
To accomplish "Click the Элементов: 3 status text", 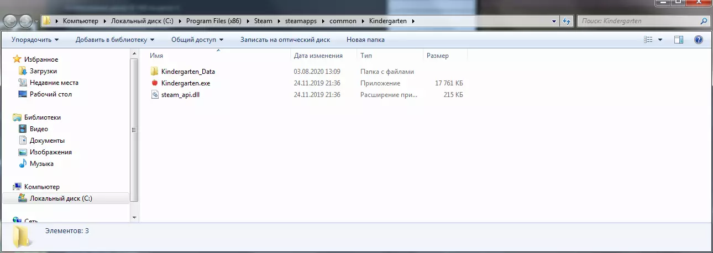I will click(x=67, y=231).
